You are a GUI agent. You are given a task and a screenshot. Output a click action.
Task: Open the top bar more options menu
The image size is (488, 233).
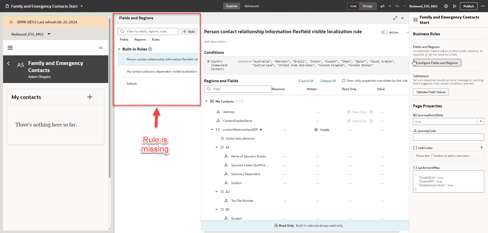tap(483, 6)
